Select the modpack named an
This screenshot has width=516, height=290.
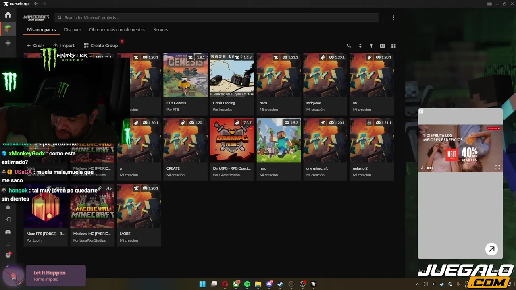coord(372,84)
